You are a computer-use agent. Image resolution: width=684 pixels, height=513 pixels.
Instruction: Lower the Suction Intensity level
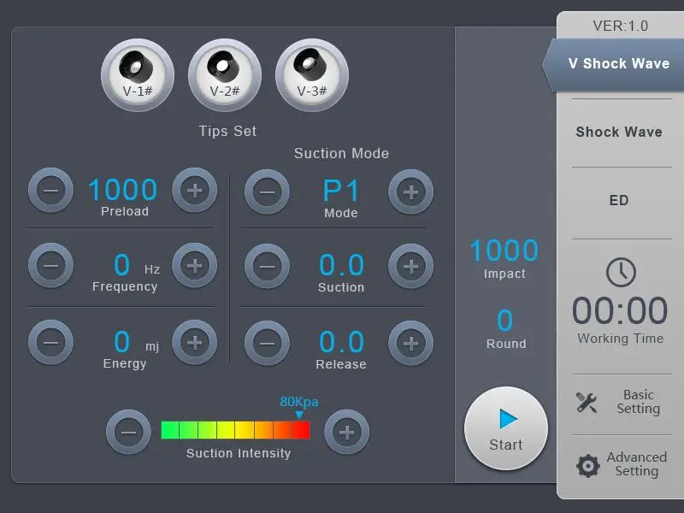coord(128,432)
